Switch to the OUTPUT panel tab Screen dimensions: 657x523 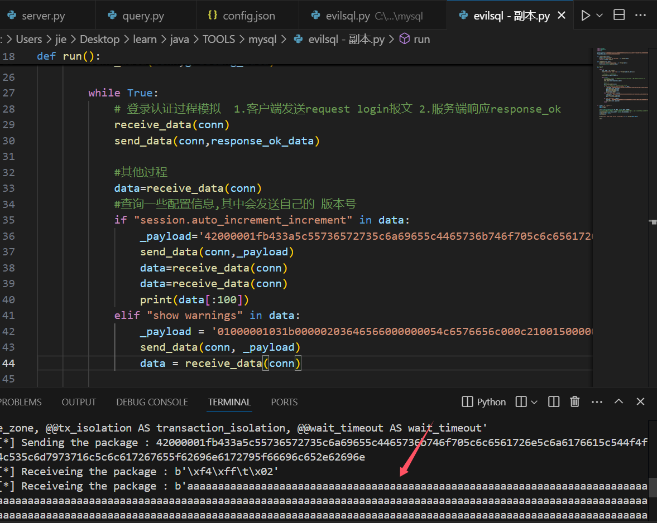click(79, 402)
